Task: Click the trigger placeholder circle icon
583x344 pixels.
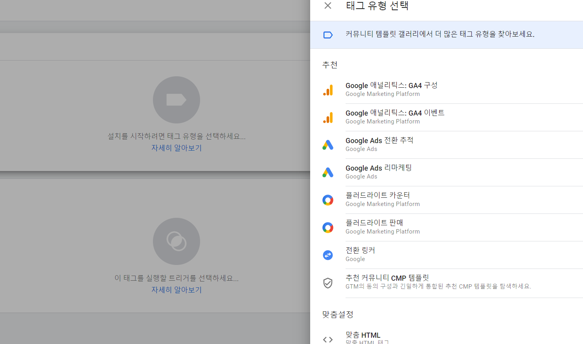Action: coord(177,241)
